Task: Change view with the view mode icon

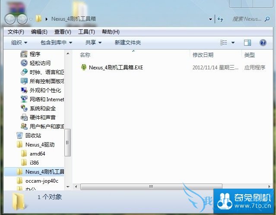Action: (x=224, y=43)
